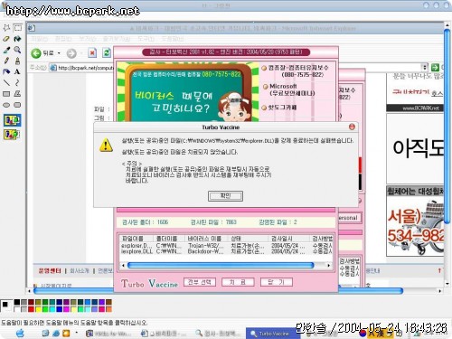Viewport: 452px width, 339px height.
Task: Choose the Eraser tool in Paint toolbox
Action: [6, 39]
